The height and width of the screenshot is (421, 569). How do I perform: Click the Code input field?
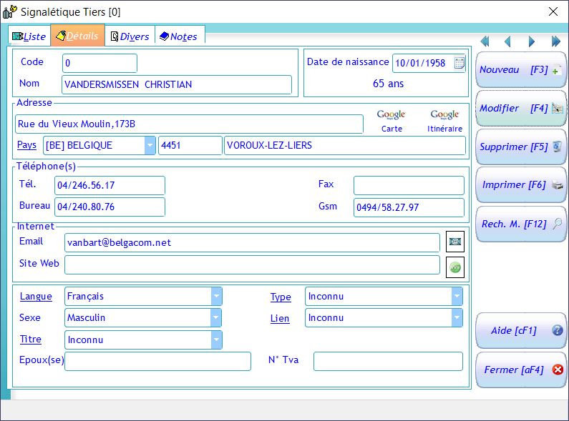coord(99,63)
